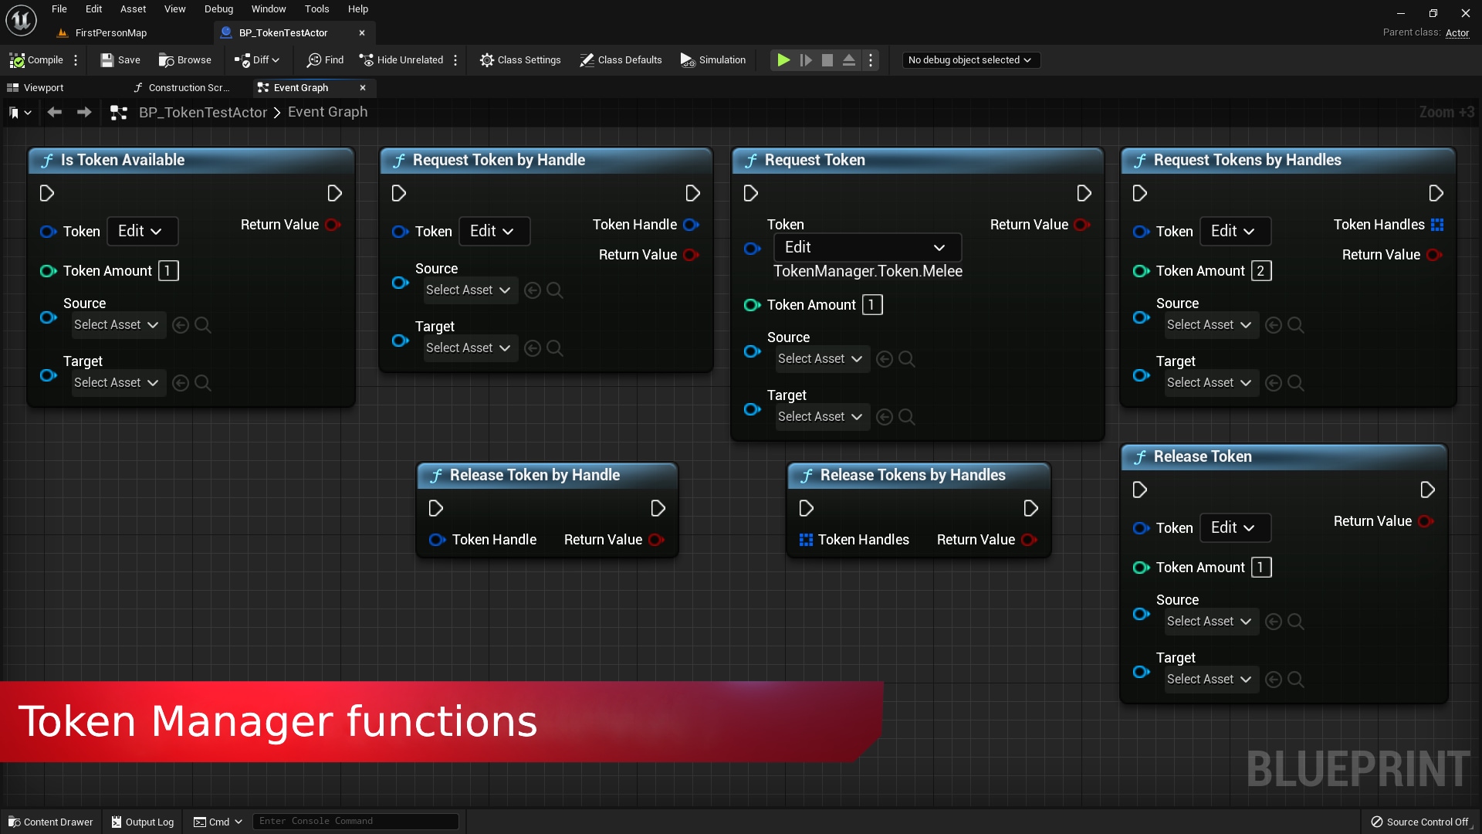Open Class Settings gear icon

click(x=486, y=60)
